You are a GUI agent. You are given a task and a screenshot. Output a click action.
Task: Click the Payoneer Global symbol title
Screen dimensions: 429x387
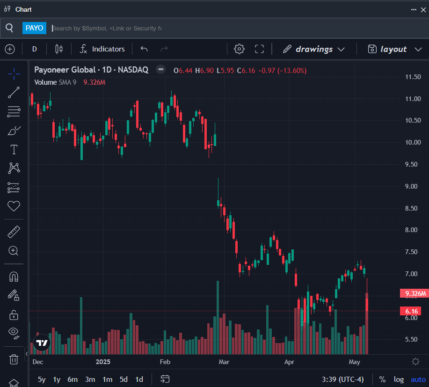click(x=91, y=70)
